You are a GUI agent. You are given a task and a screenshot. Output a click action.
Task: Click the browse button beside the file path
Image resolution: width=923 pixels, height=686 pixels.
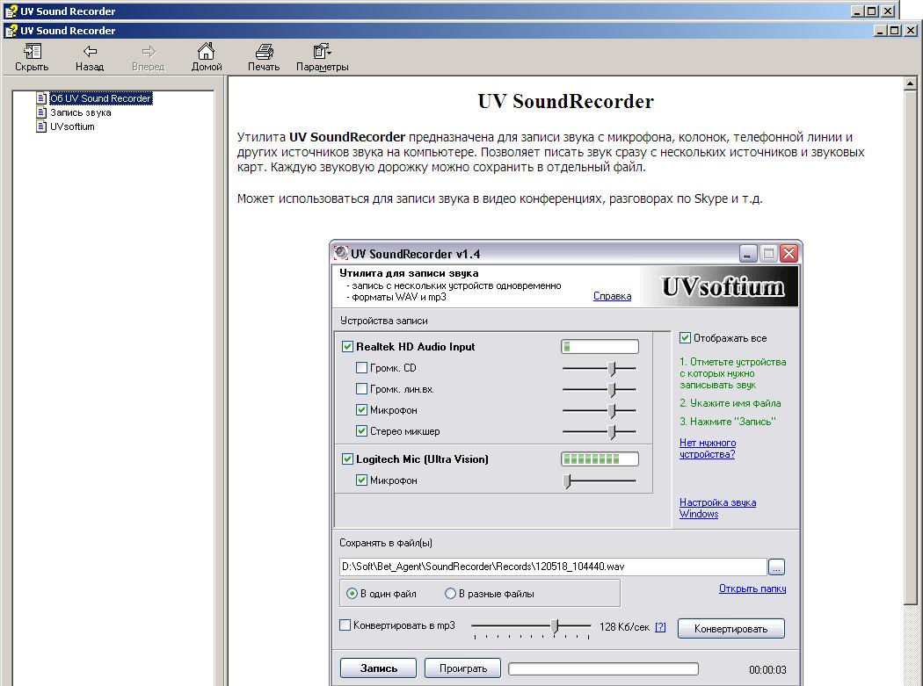coord(776,567)
